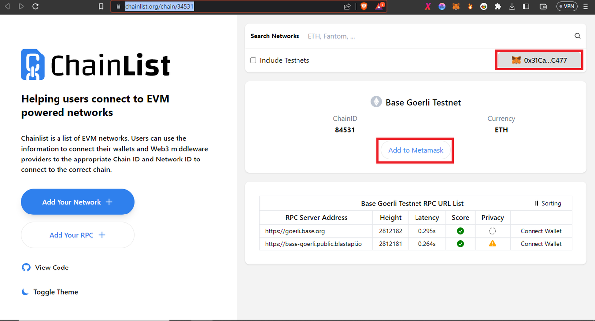
Task: Open the Brave Shields icon
Action: point(363,6)
